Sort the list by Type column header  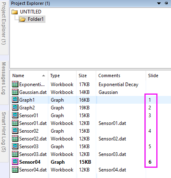[62, 76]
